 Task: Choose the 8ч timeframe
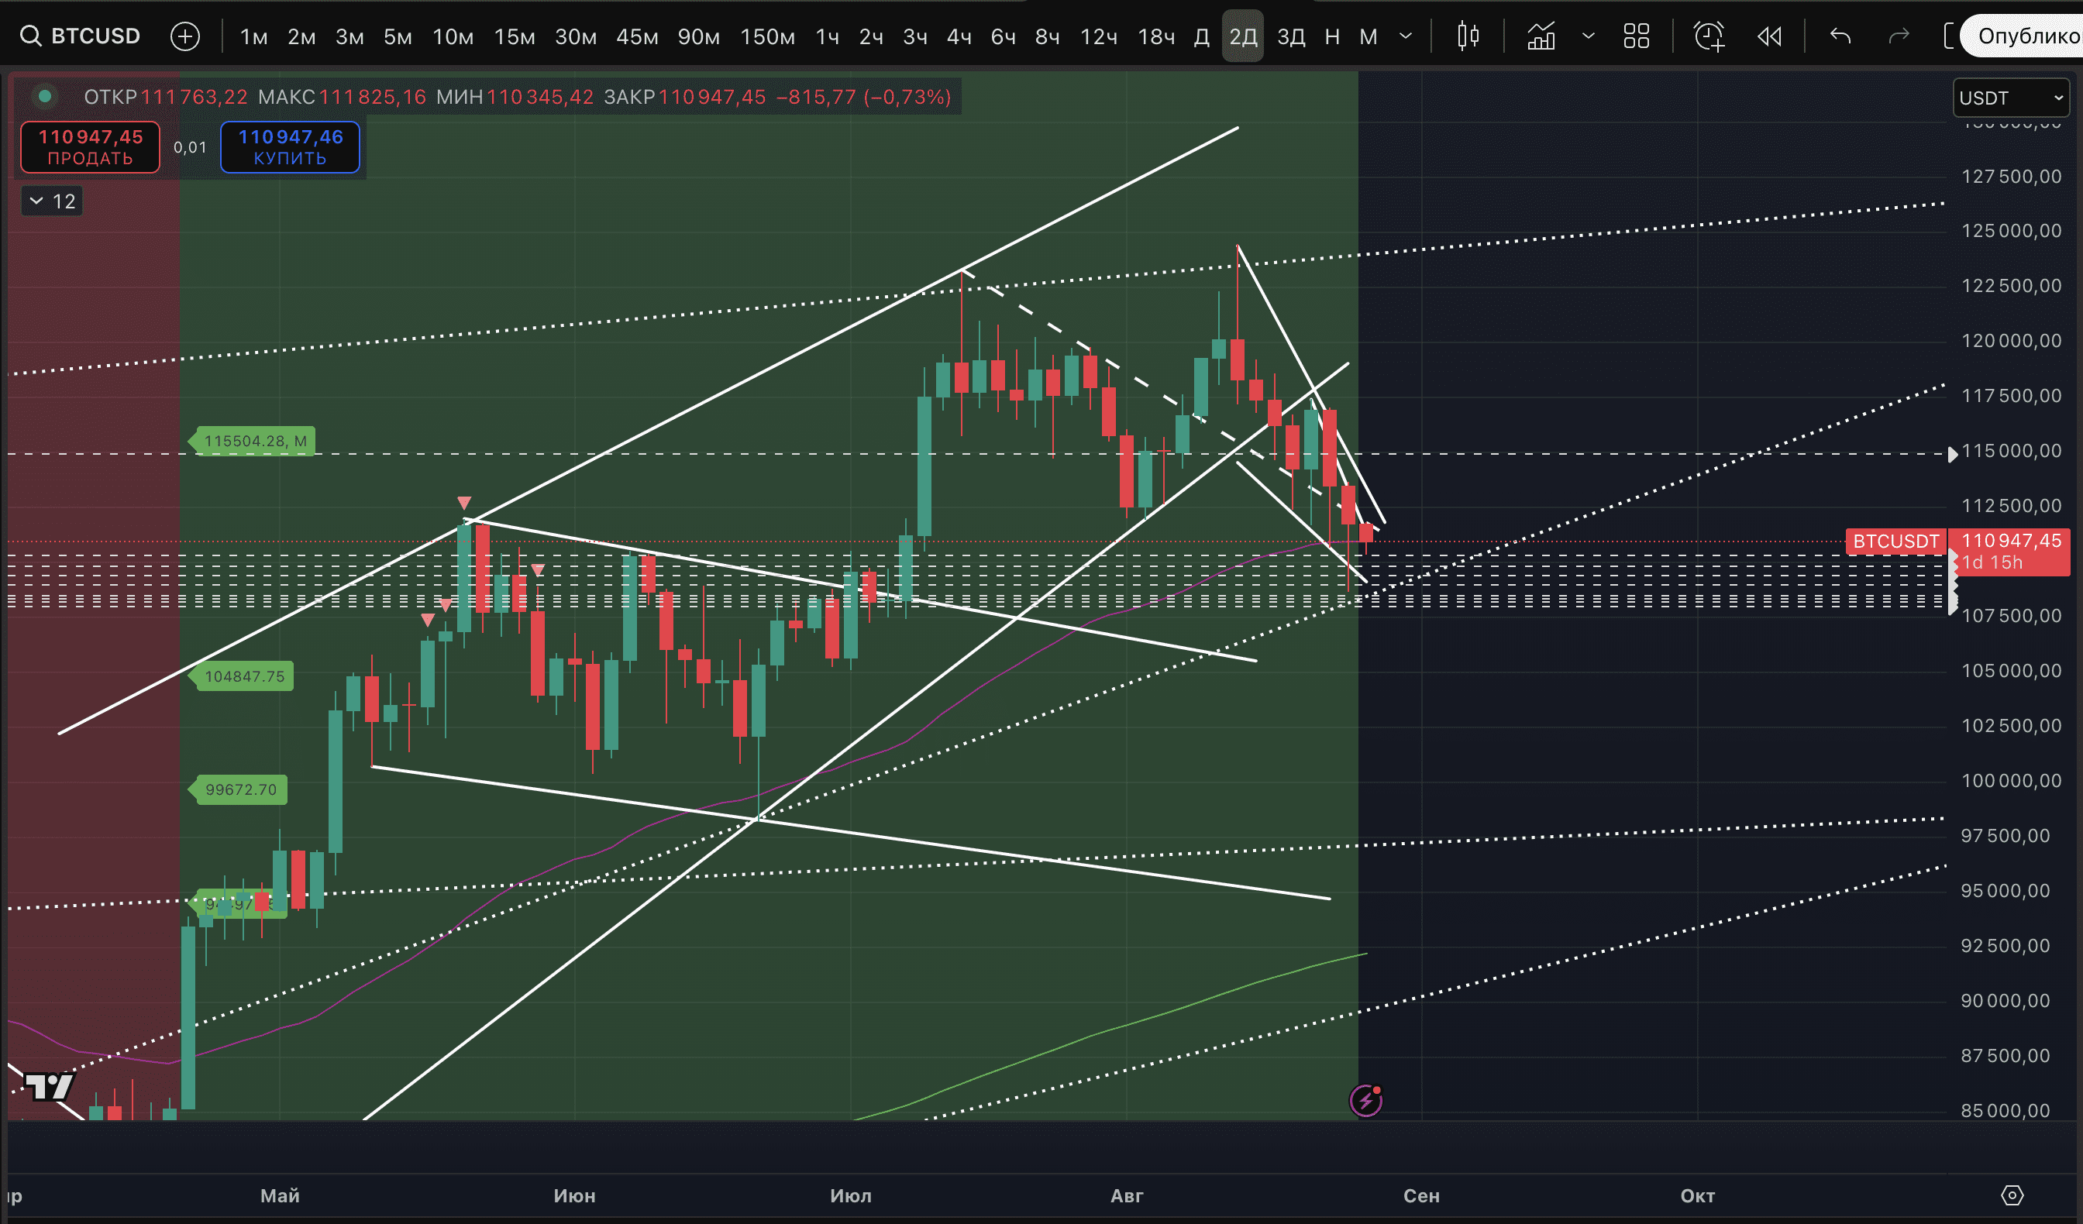1047,36
